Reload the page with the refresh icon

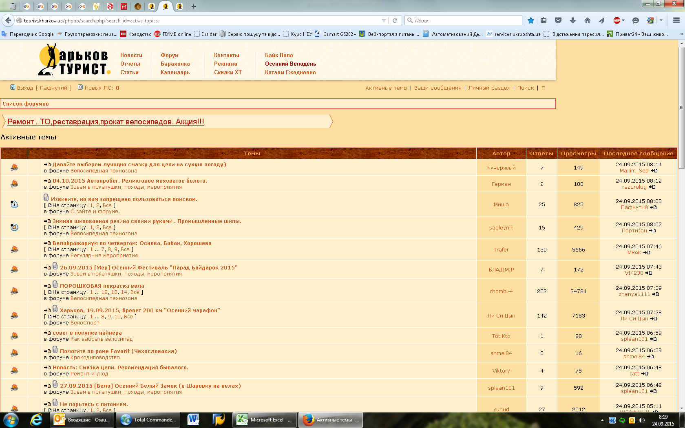[395, 20]
